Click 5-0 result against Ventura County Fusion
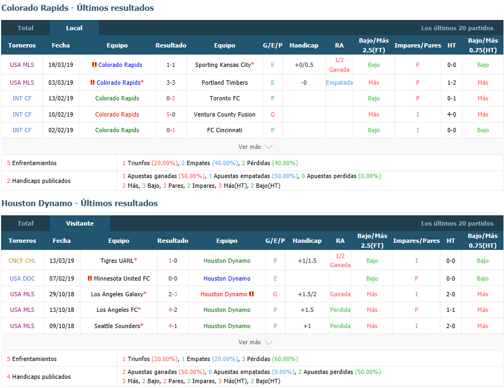504x388 pixels. pyautogui.click(x=171, y=114)
